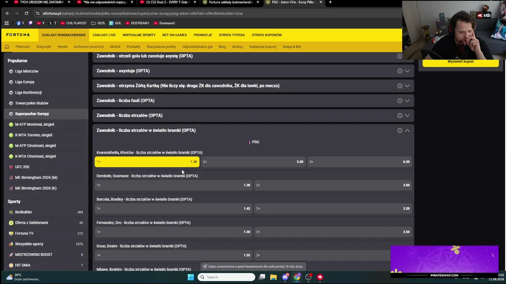
Task: Expand Zawodnik - liczba strzałów market
Action: click(x=407, y=116)
